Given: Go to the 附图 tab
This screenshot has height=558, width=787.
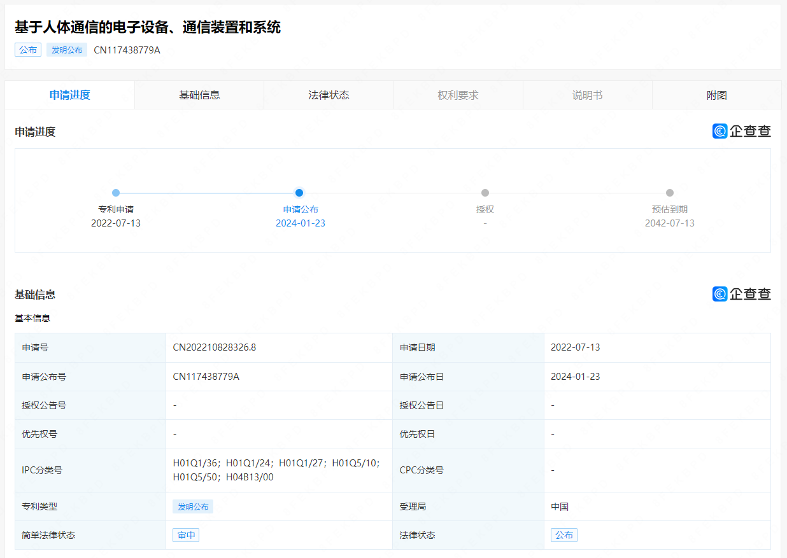Looking at the screenshot, I should click(716, 95).
